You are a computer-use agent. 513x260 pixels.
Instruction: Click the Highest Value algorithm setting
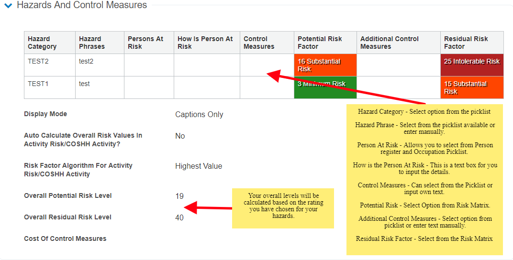pyautogui.click(x=199, y=166)
